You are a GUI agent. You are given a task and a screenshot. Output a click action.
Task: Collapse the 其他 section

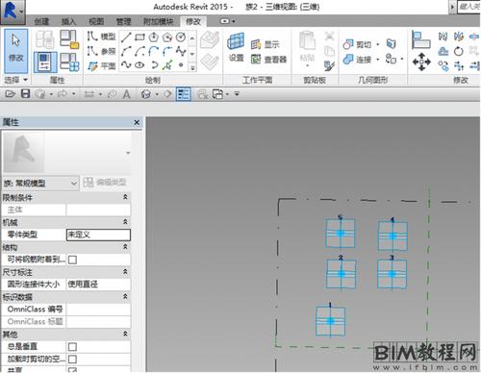[x=126, y=334]
